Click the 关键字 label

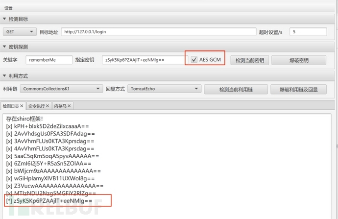point(10,60)
